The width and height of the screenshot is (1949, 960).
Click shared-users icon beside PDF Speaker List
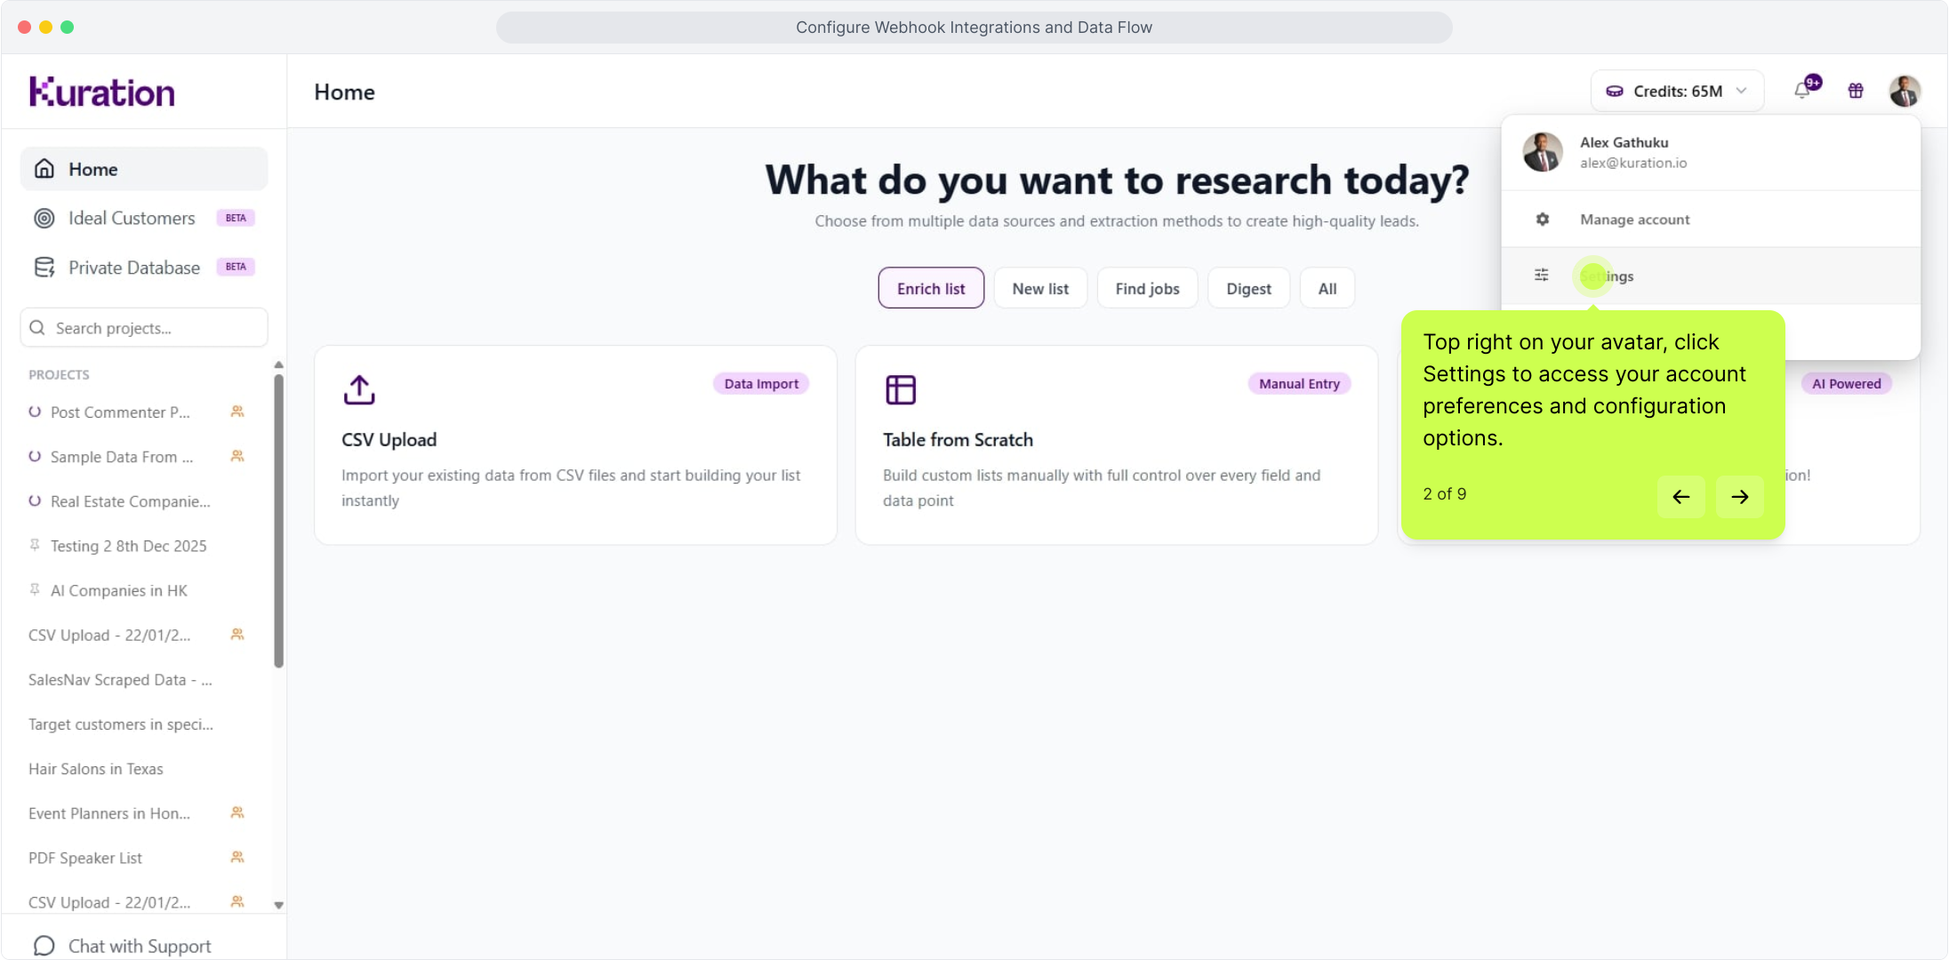coord(237,857)
